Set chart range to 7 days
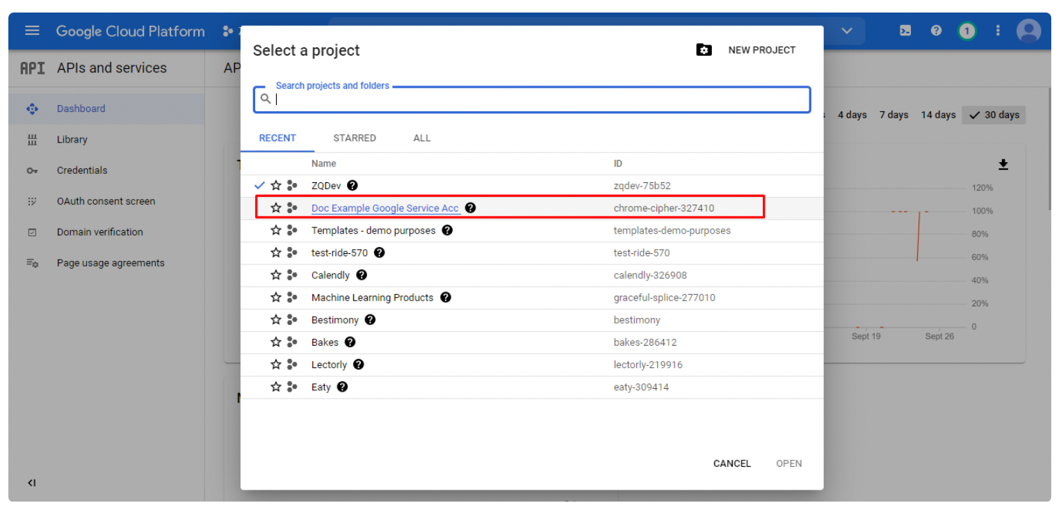 click(894, 115)
